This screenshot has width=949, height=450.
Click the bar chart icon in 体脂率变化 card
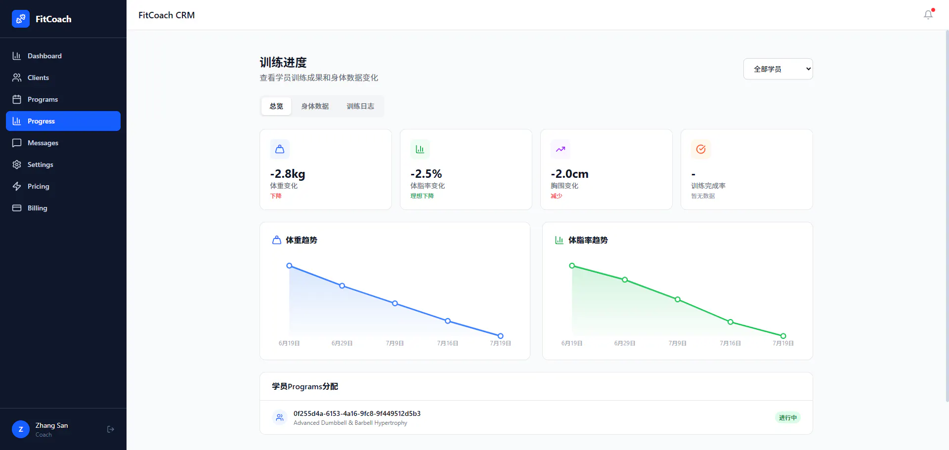(420, 149)
